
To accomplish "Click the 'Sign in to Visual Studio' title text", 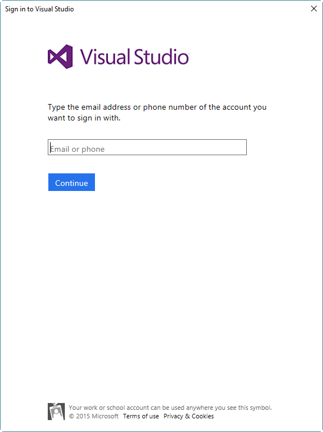I will (x=39, y=9).
